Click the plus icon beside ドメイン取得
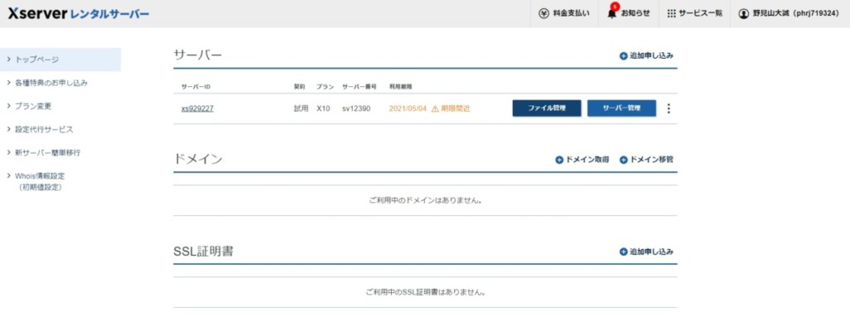Screen dimensions: 850x322 click(559, 160)
